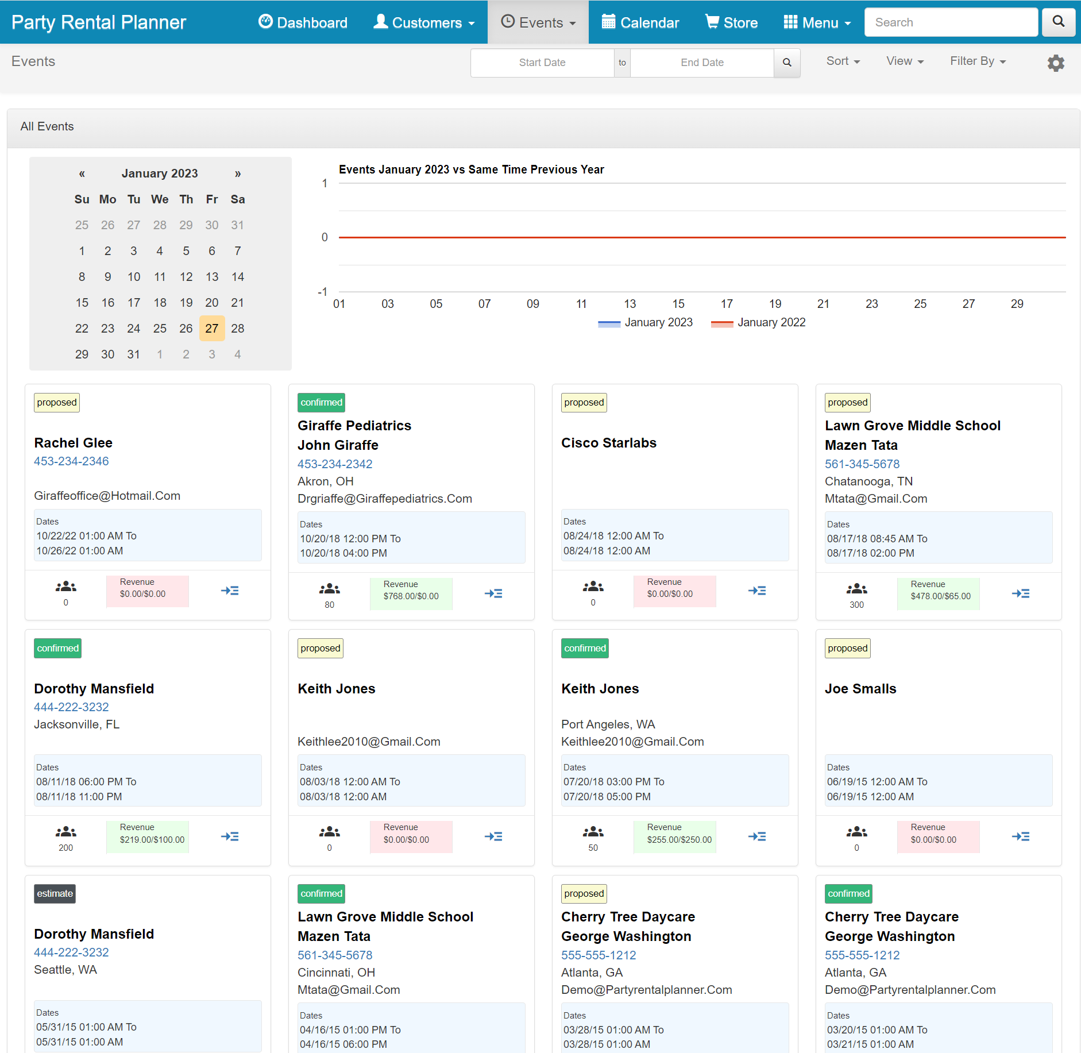
Task: Toggle January 2022 legend series
Action: pyautogui.click(x=758, y=322)
